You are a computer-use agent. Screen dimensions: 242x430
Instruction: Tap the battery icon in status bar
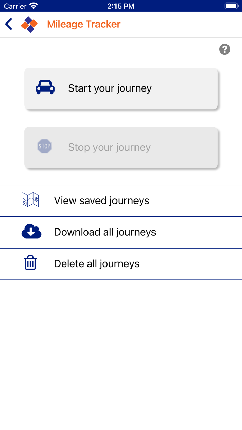click(x=231, y=6)
